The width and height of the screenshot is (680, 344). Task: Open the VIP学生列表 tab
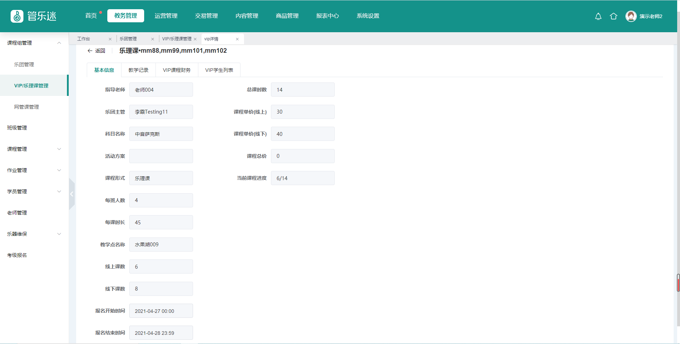click(x=219, y=70)
